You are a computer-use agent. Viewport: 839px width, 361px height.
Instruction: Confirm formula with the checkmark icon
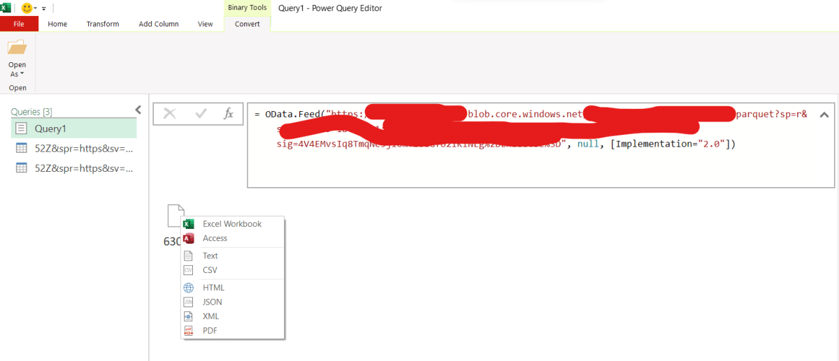coord(201,114)
